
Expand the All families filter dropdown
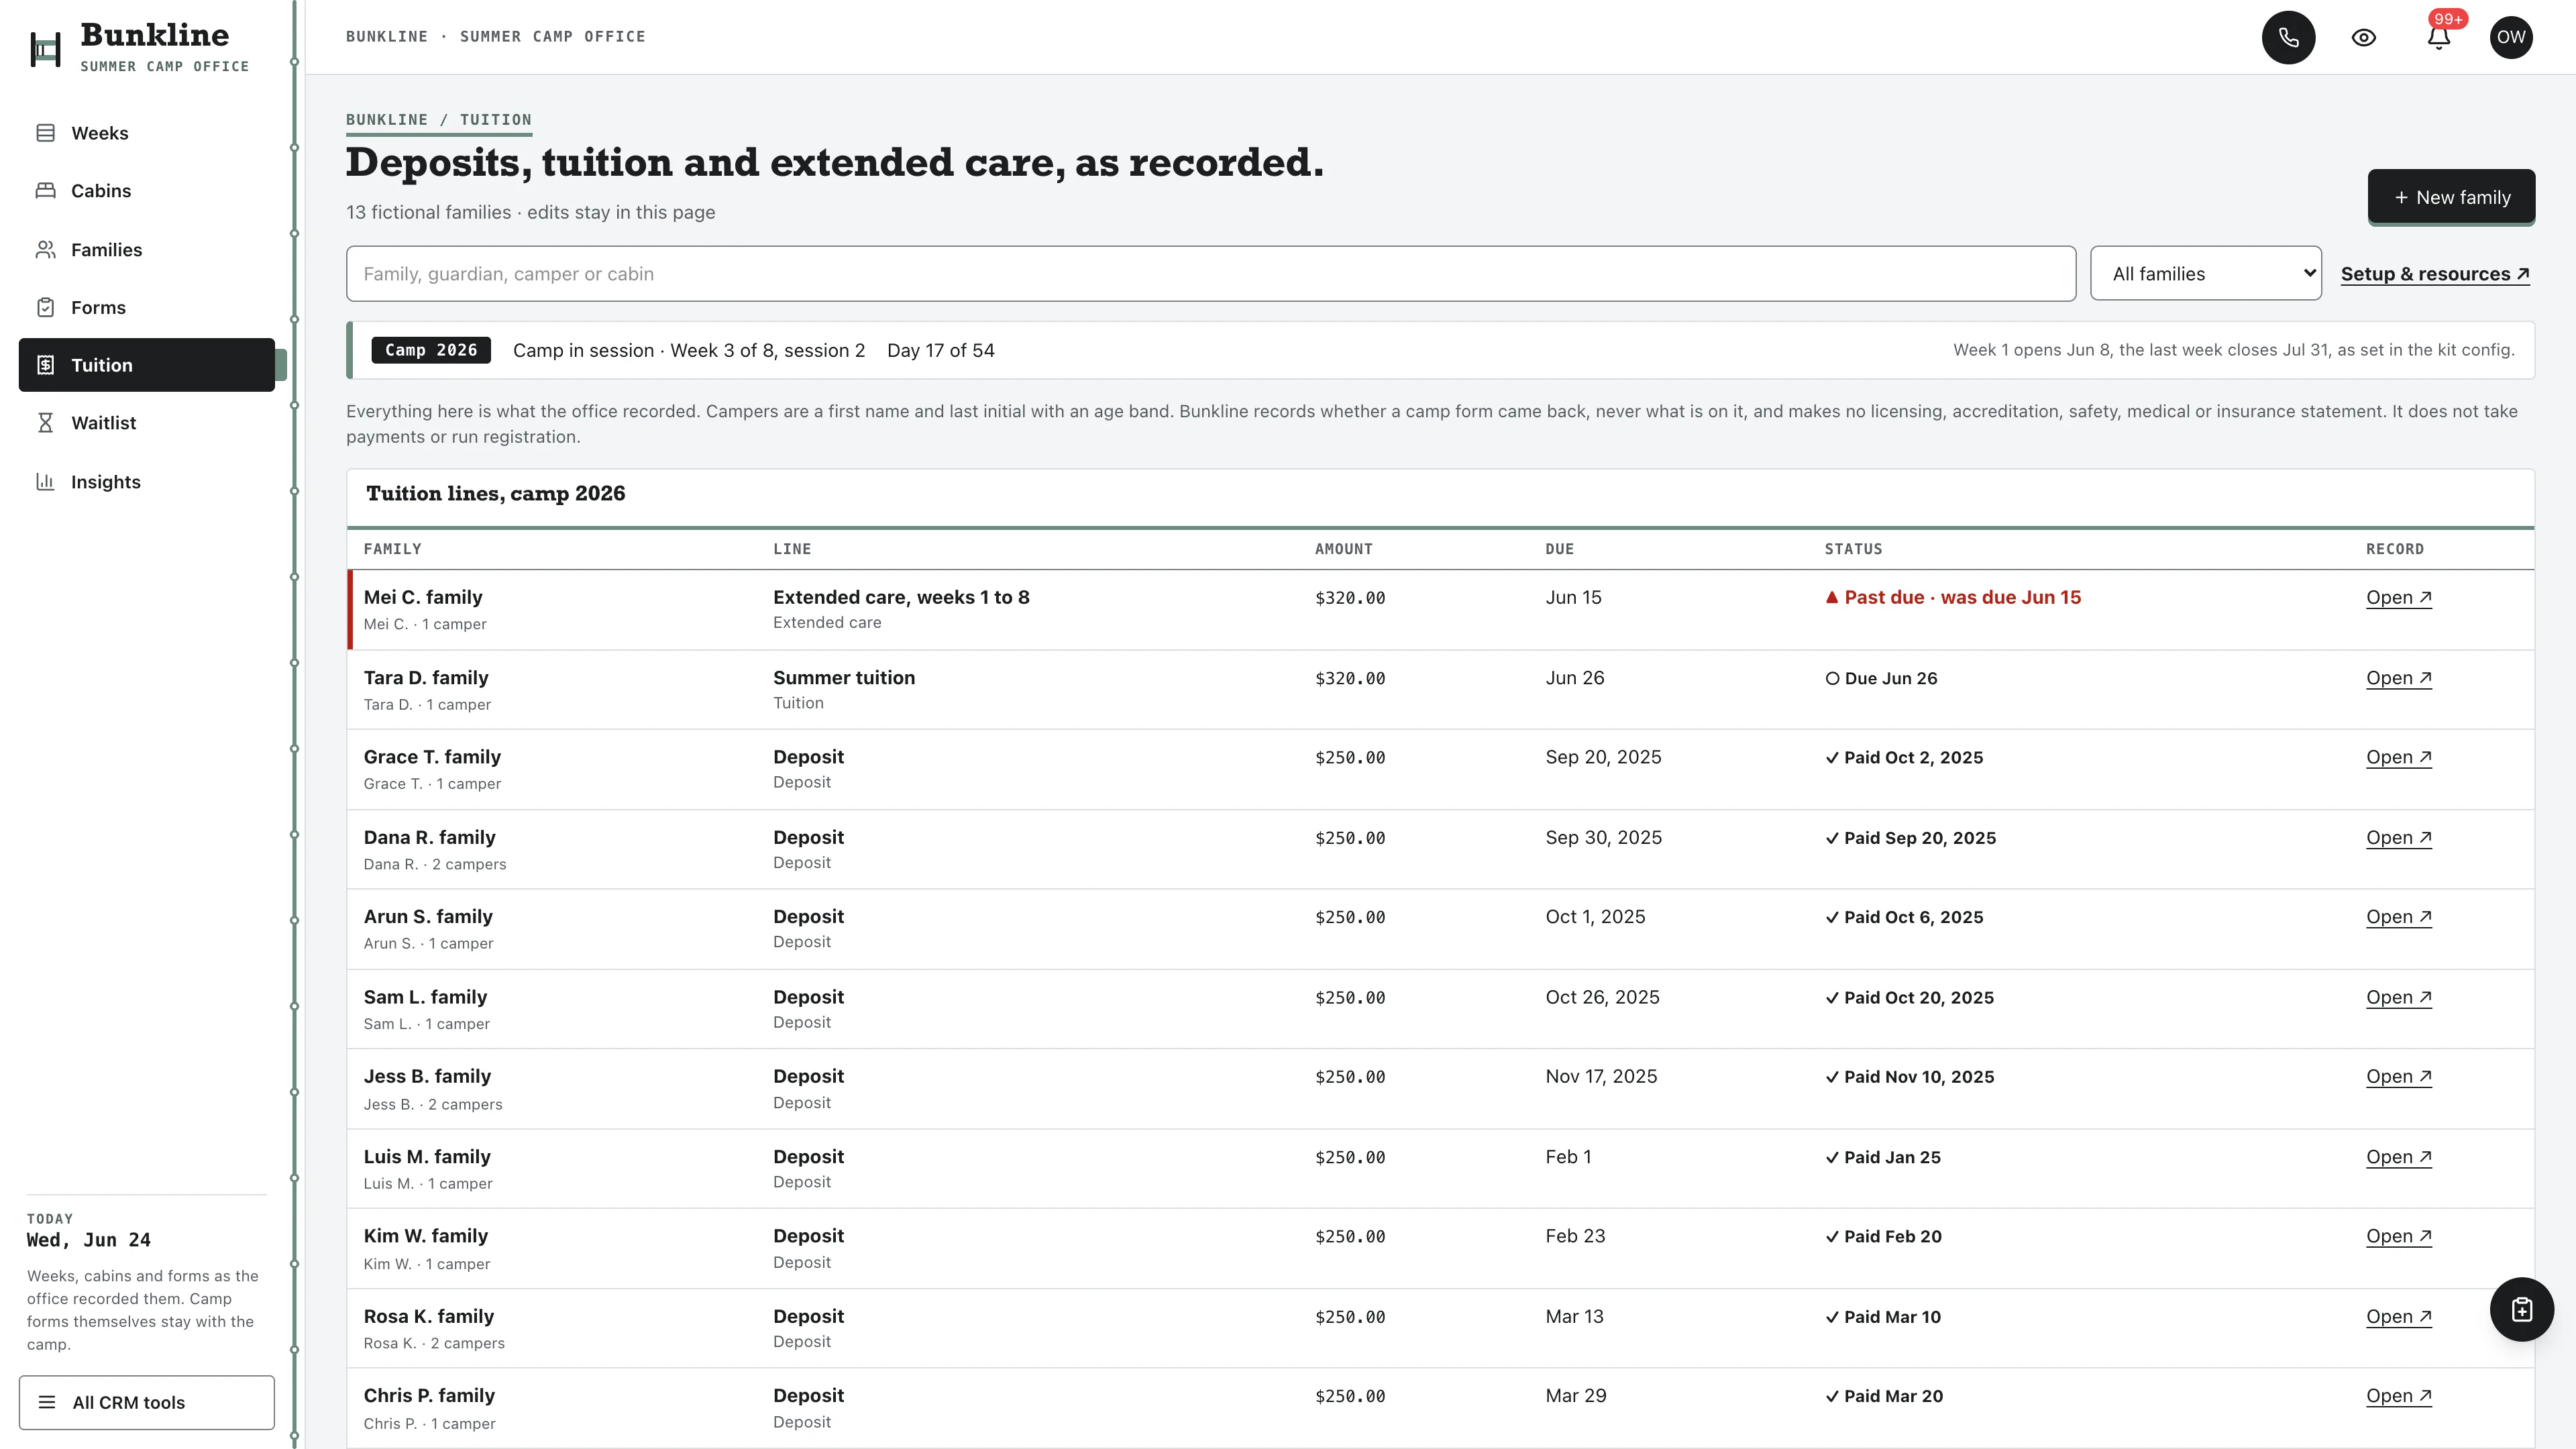pyautogui.click(x=2205, y=273)
